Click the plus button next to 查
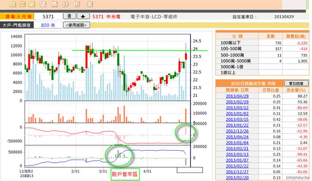Image resolution: width=312 pixels, height=181 pixels. click(83, 16)
